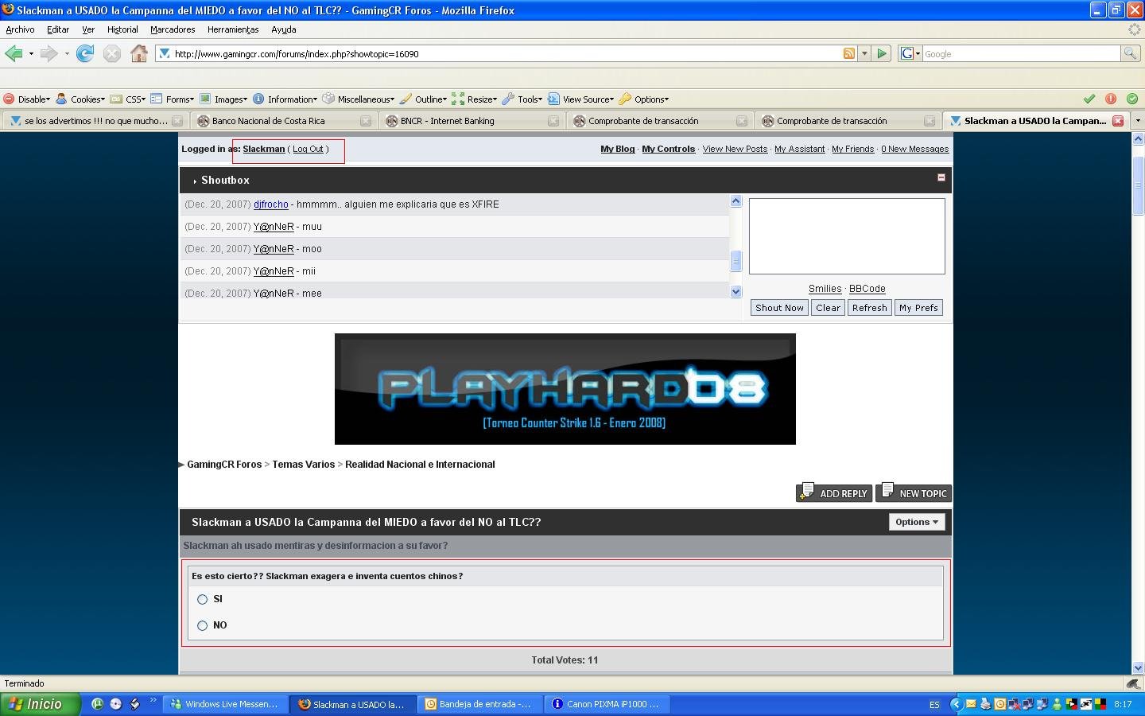1145x716 pixels.
Task: Open the Images developer toolbar menu
Action: coord(223,99)
